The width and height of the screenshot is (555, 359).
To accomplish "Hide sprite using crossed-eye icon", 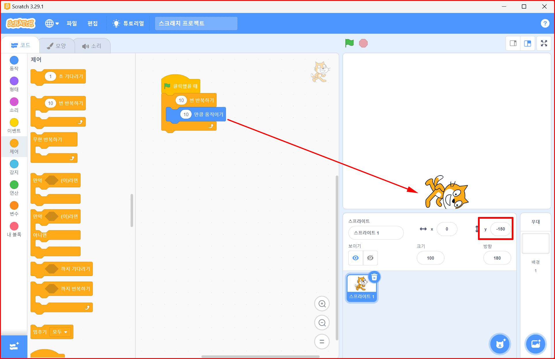I will [370, 258].
